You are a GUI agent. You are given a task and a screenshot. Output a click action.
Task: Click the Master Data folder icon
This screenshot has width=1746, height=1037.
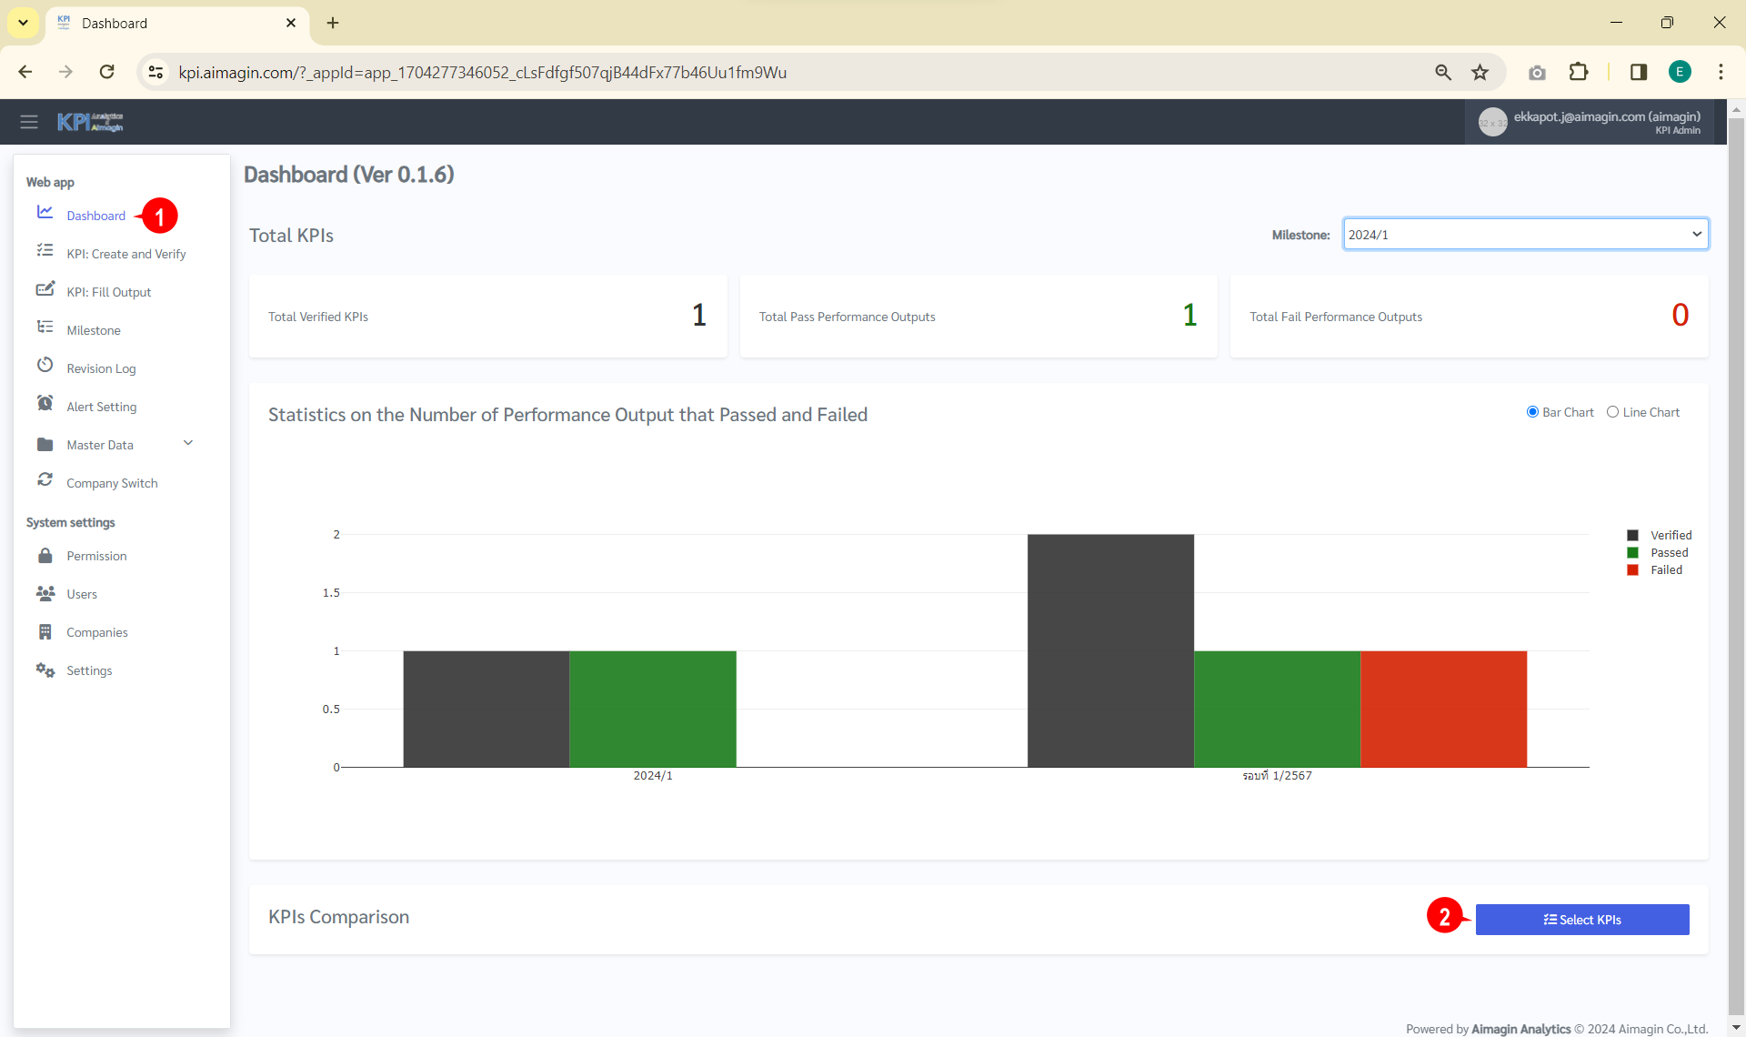point(45,445)
